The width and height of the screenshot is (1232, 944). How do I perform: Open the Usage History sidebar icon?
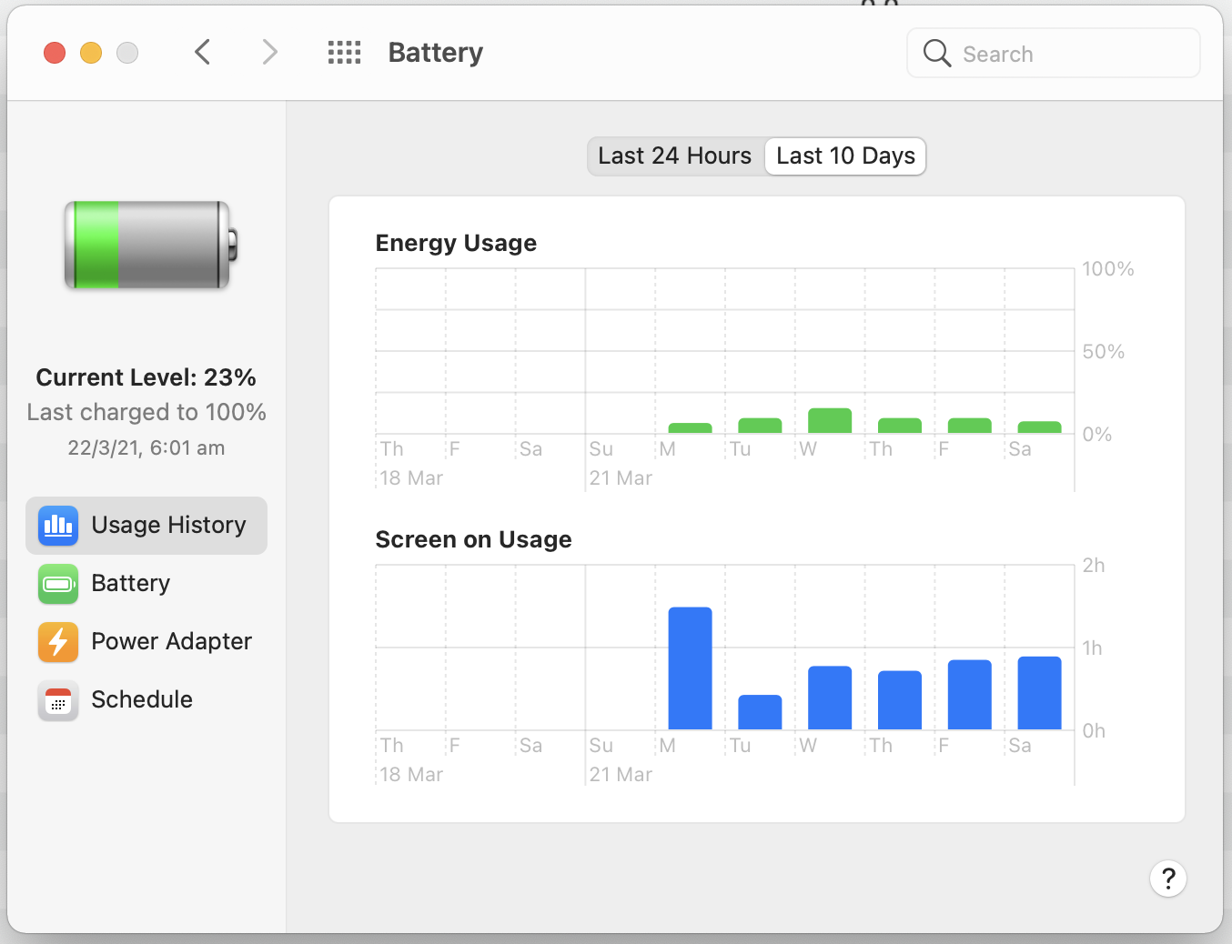58,525
